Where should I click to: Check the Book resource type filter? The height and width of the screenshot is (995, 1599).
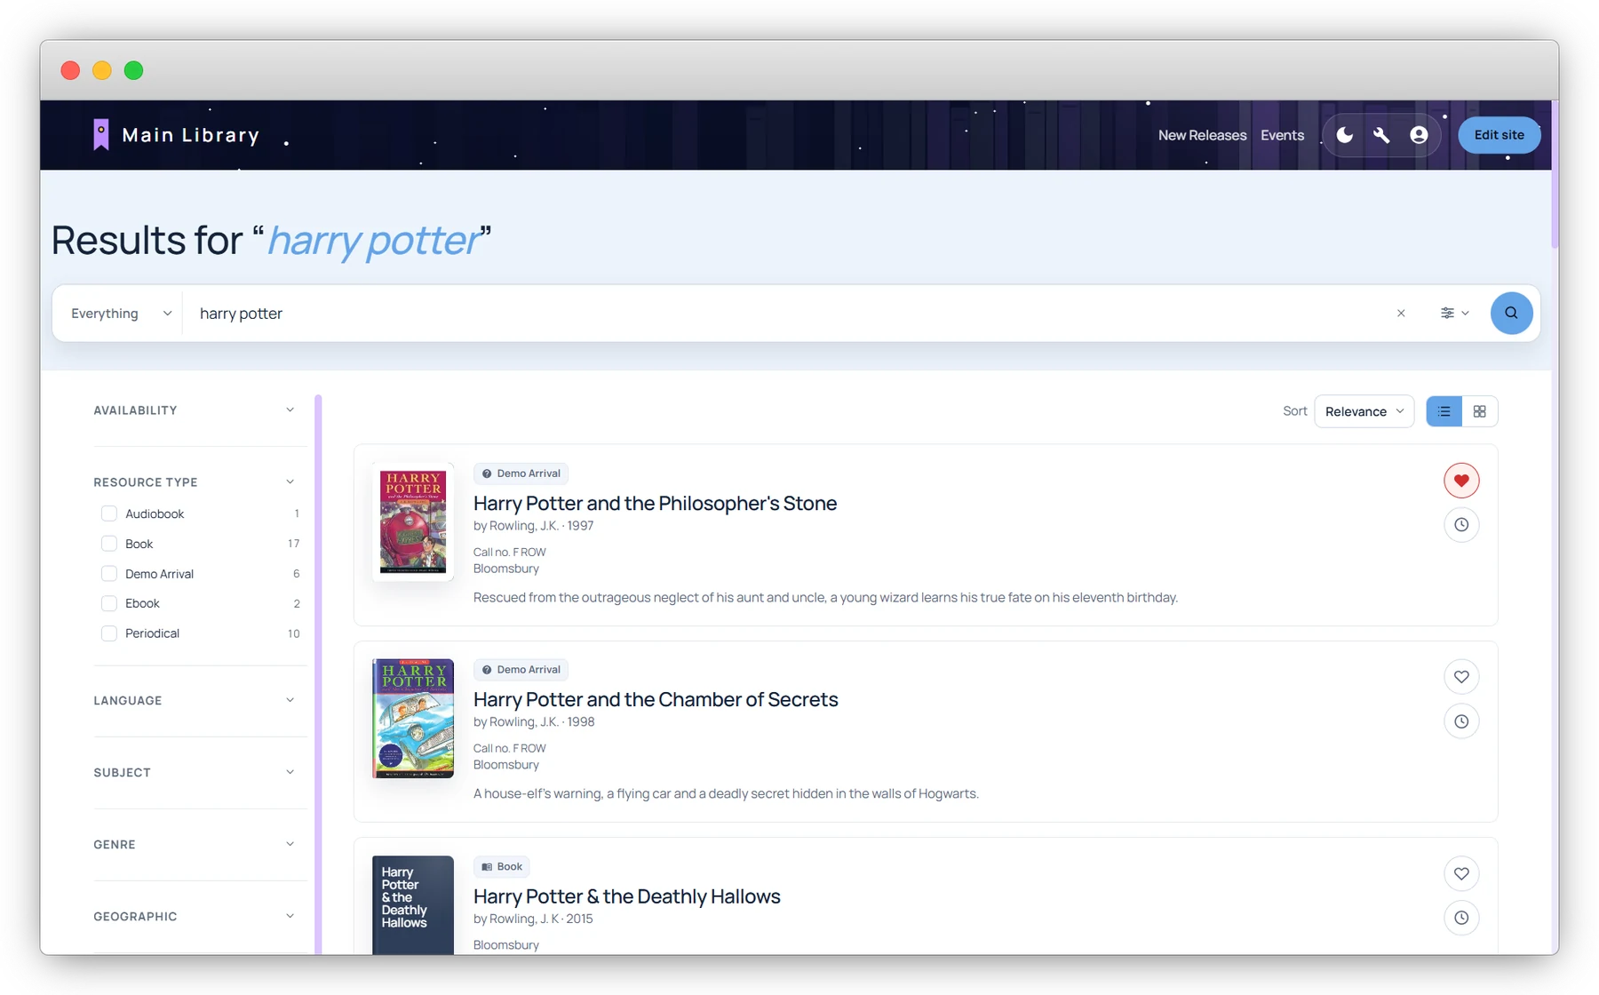(x=109, y=544)
